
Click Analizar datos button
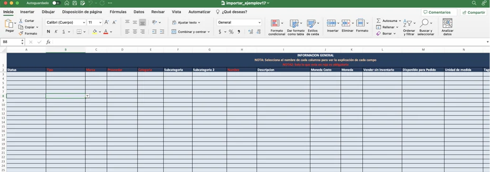(x=447, y=27)
